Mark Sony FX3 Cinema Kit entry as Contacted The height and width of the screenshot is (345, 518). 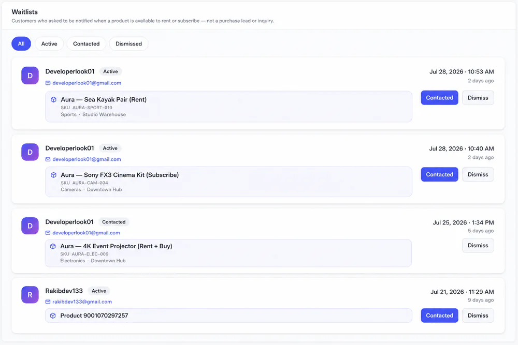(x=439, y=174)
